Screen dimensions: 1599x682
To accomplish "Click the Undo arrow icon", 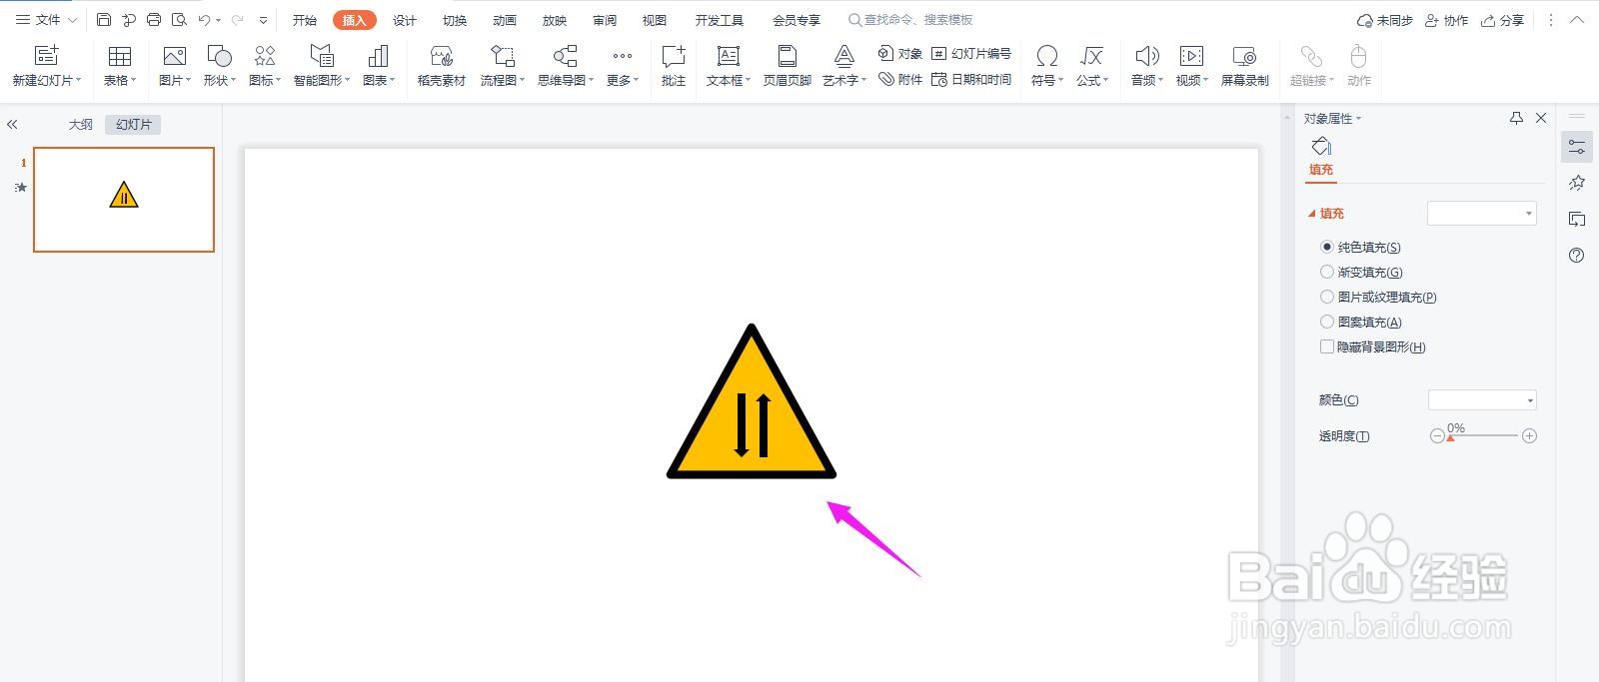I will pyautogui.click(x=204, y=20).
